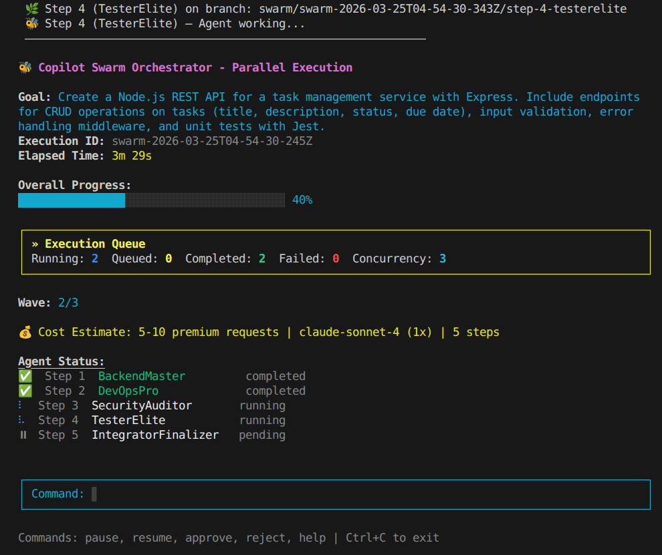
Task: Click the bee icon beside Copilot Swarm Orchestrator title
Action: [24, 67]
